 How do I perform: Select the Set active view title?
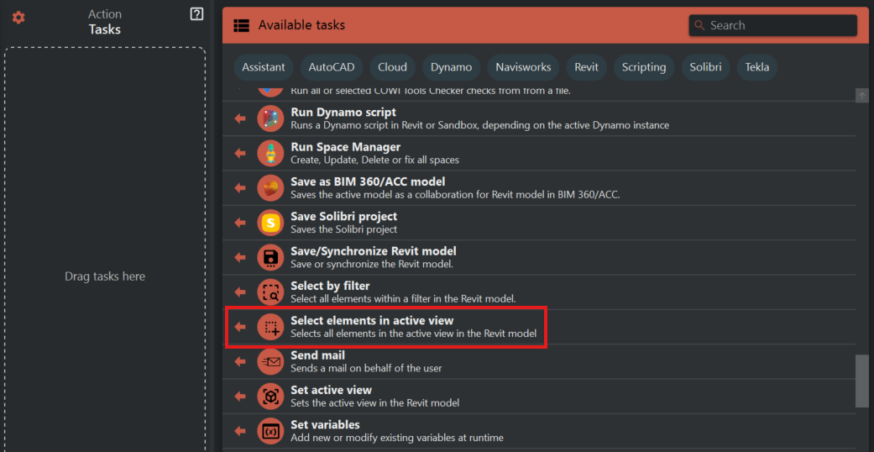331,390
